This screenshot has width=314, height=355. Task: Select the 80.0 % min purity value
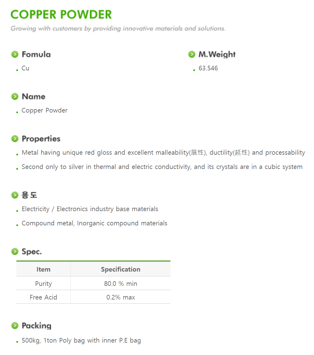point(121,284)
